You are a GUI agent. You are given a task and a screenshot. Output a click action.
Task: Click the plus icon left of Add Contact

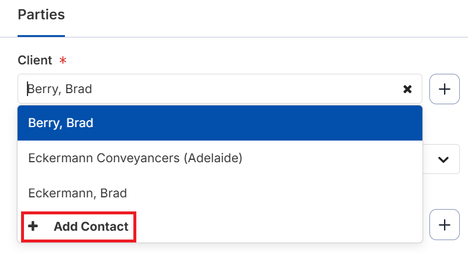[33, 227]
